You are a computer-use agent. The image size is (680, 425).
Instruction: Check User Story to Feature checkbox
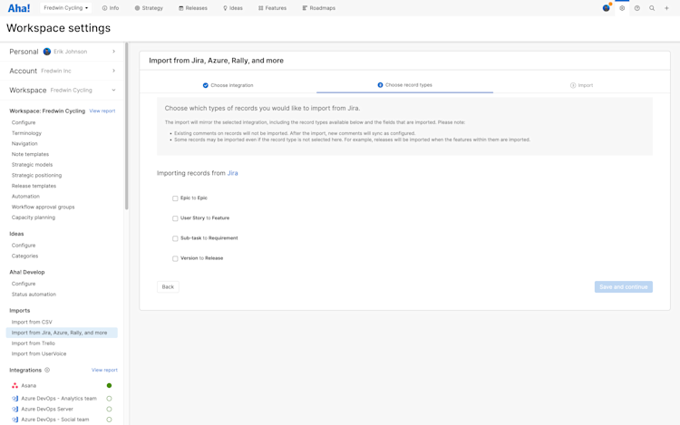[175, 218]
